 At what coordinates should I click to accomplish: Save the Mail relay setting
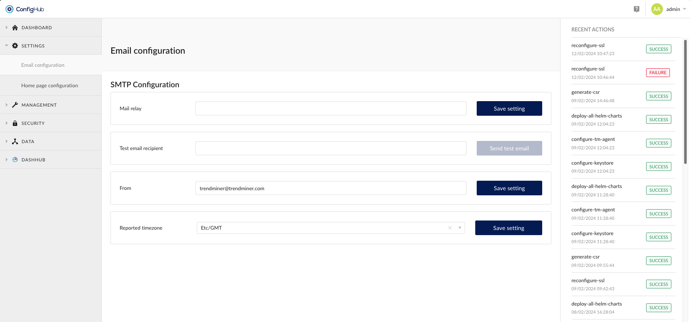(509, 108)
